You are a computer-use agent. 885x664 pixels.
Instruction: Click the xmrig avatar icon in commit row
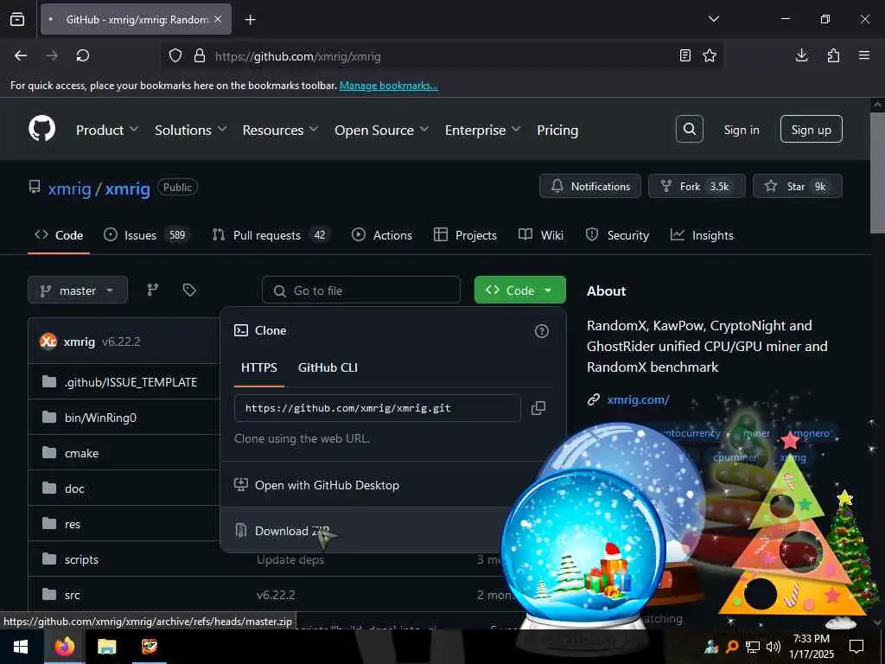48,342
